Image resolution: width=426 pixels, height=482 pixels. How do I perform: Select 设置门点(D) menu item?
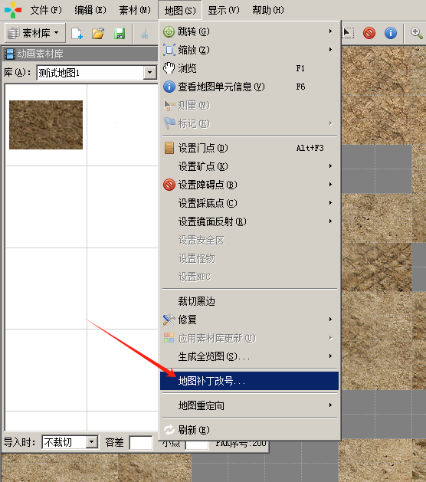(x=249, y=148)
